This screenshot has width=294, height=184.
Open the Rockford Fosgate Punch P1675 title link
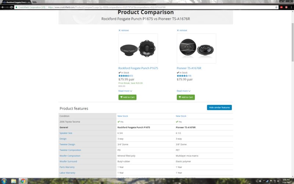[x=138, y=68]
